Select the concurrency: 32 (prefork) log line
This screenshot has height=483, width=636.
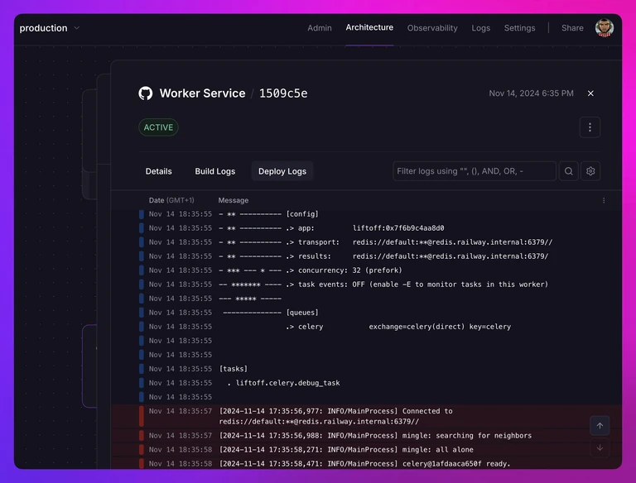366,270
